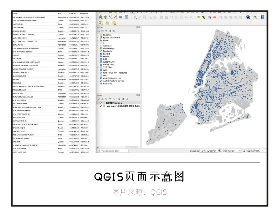Click the Filter Browser funnel icon

[x=106, y=31]
